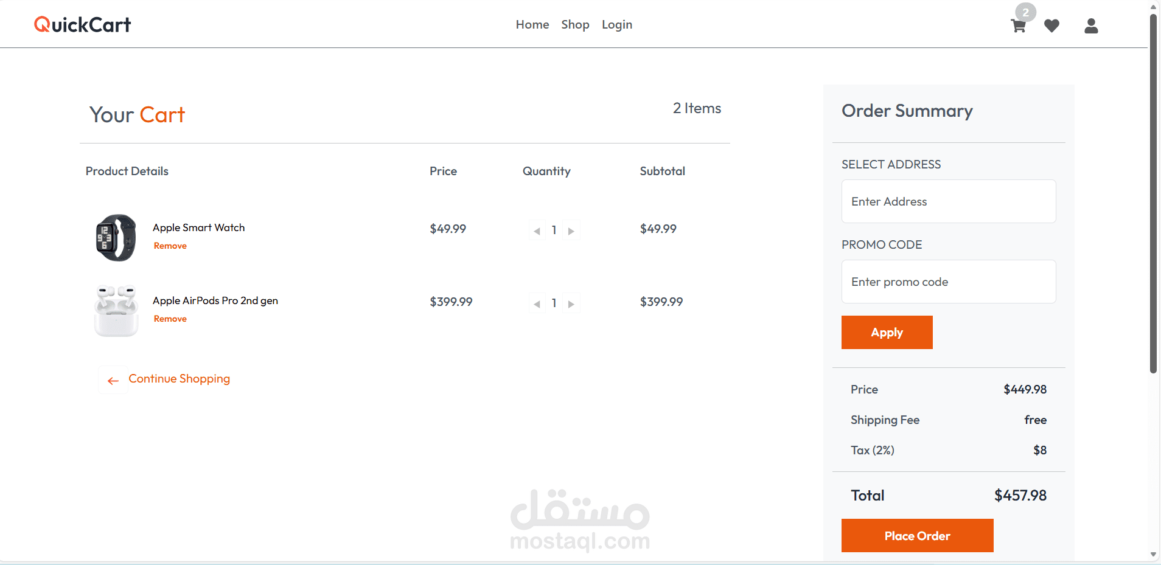
Task: Select the $457.98 total amount
Action: (1020, 495)
